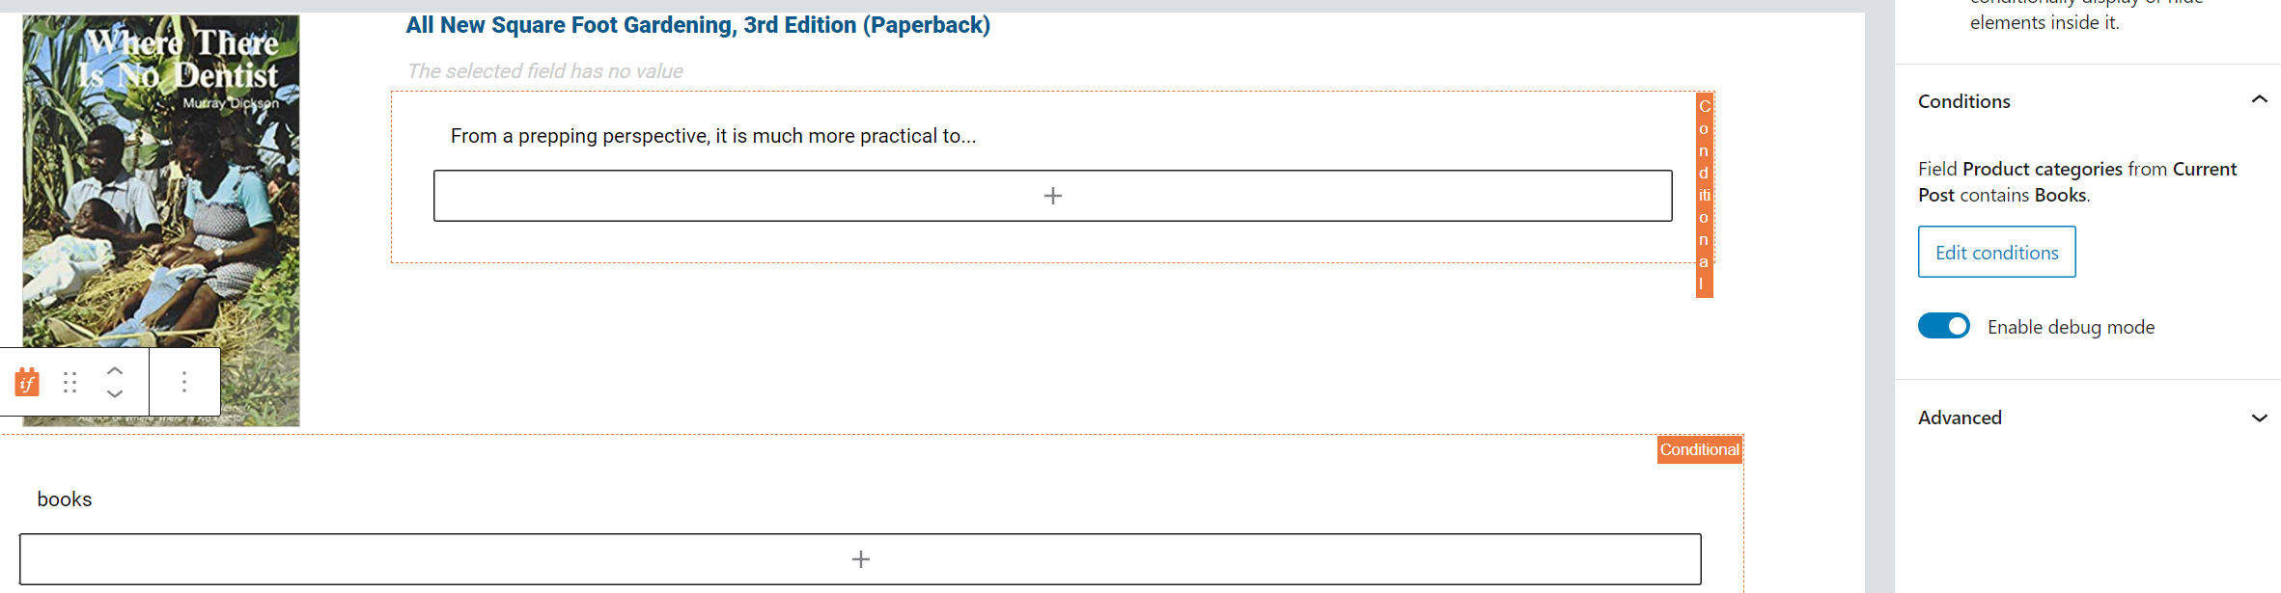Open All New Square Foot Gardening link

click(698, 25)
